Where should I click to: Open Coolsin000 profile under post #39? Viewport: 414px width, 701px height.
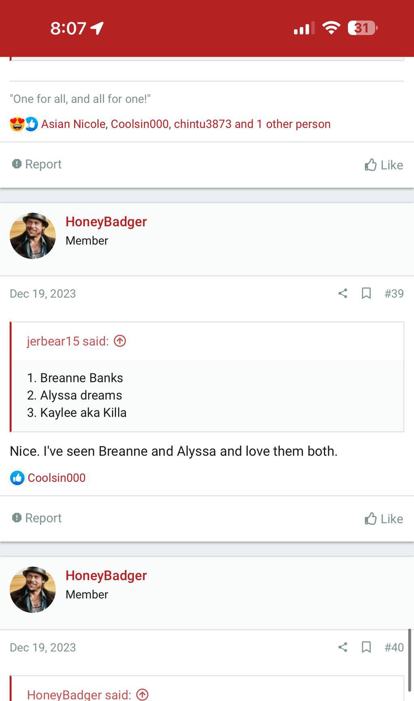57,478
